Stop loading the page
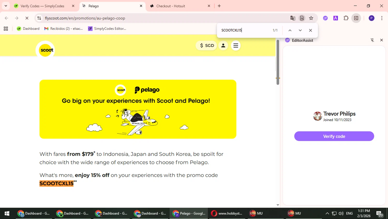 pos(27,18)
